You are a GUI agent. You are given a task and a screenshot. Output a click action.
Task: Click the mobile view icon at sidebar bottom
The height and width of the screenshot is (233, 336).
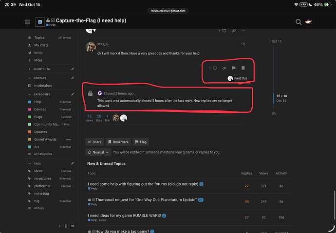click(66, 226)
